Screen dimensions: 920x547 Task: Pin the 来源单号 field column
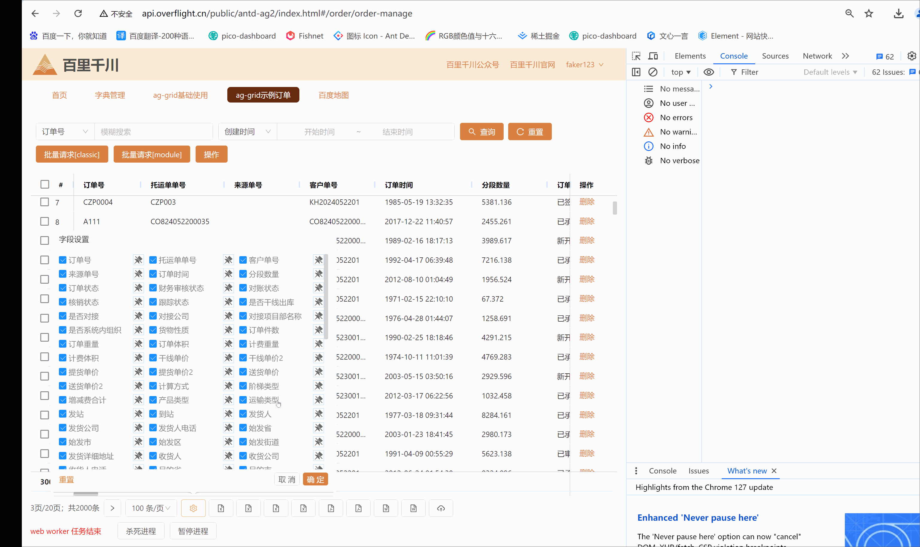138,274
